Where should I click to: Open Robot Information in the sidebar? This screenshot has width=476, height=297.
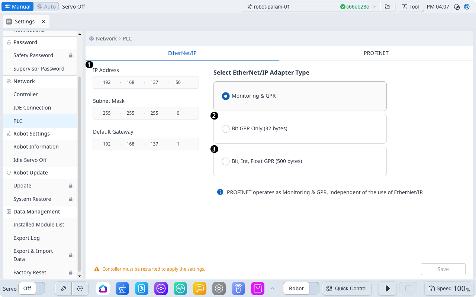tap(36, 147)
